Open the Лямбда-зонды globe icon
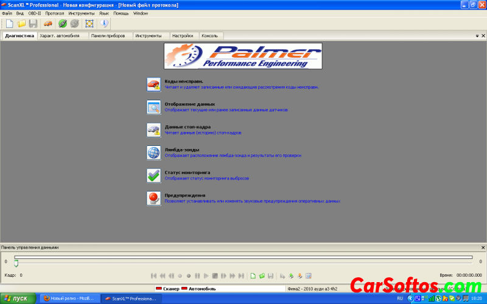 153,153
